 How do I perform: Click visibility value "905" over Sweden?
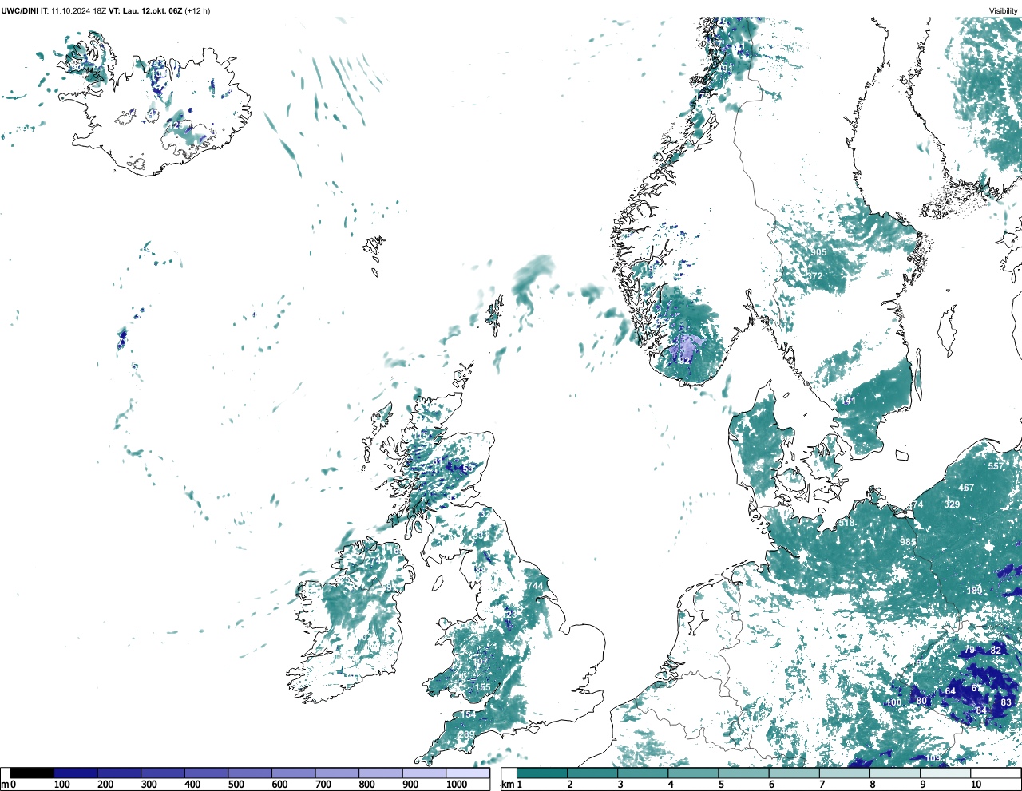click(818, 252)
